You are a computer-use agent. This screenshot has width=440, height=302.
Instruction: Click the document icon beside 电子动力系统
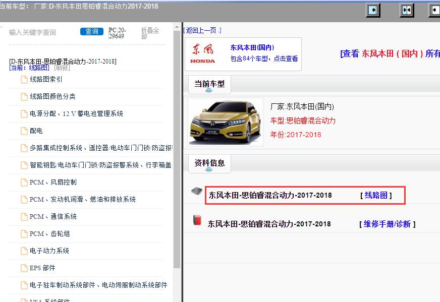(24, 251)
